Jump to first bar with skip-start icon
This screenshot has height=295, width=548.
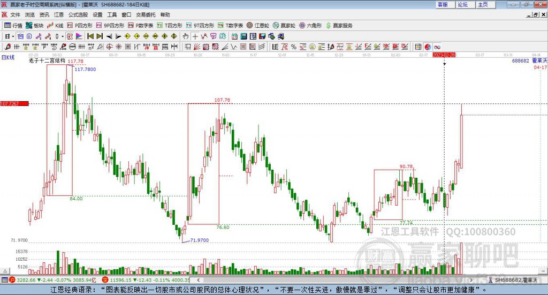coord(90,36)
